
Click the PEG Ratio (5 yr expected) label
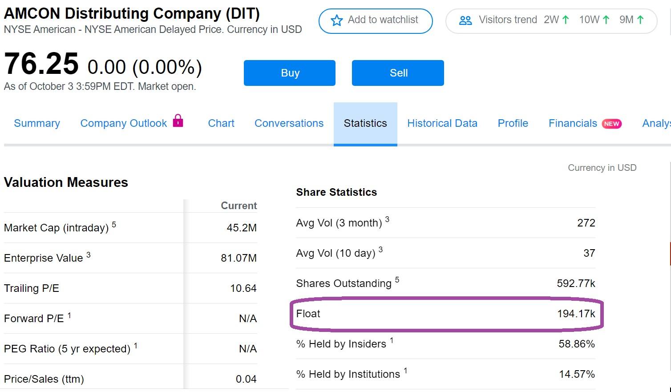67,349
